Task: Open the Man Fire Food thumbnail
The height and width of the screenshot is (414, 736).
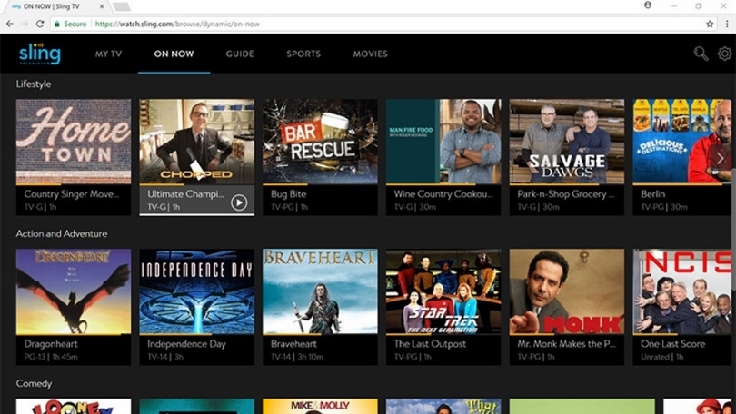Action: click(x=443, y=141)
